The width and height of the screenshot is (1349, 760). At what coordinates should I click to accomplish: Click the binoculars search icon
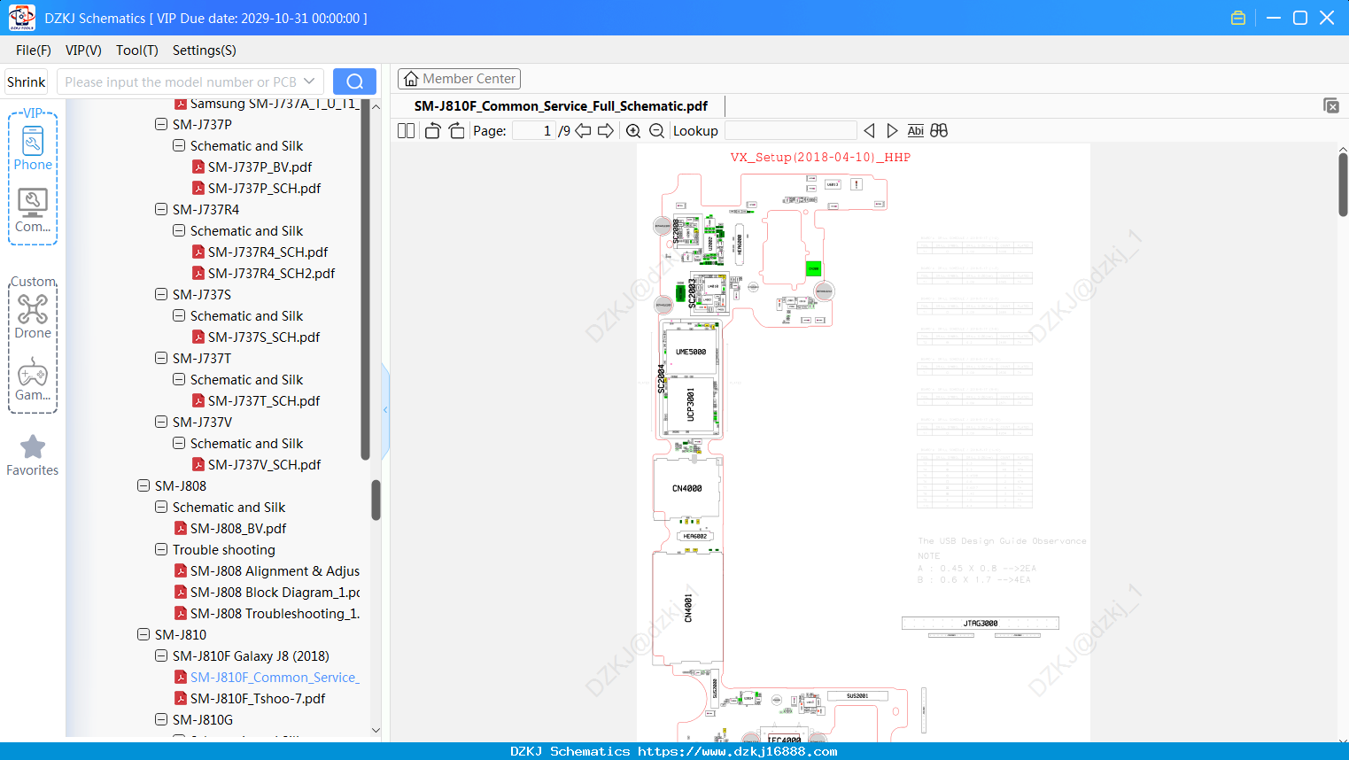click(939, 131)
